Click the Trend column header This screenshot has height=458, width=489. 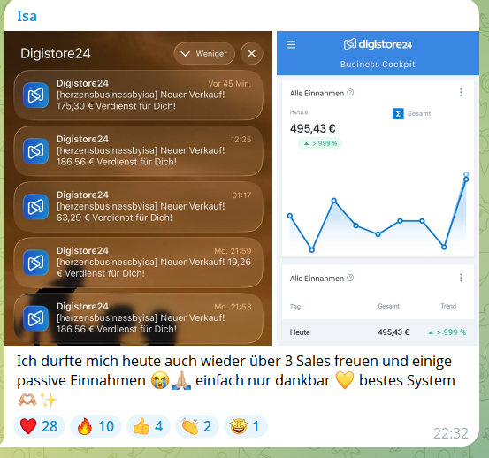point(448,306)
